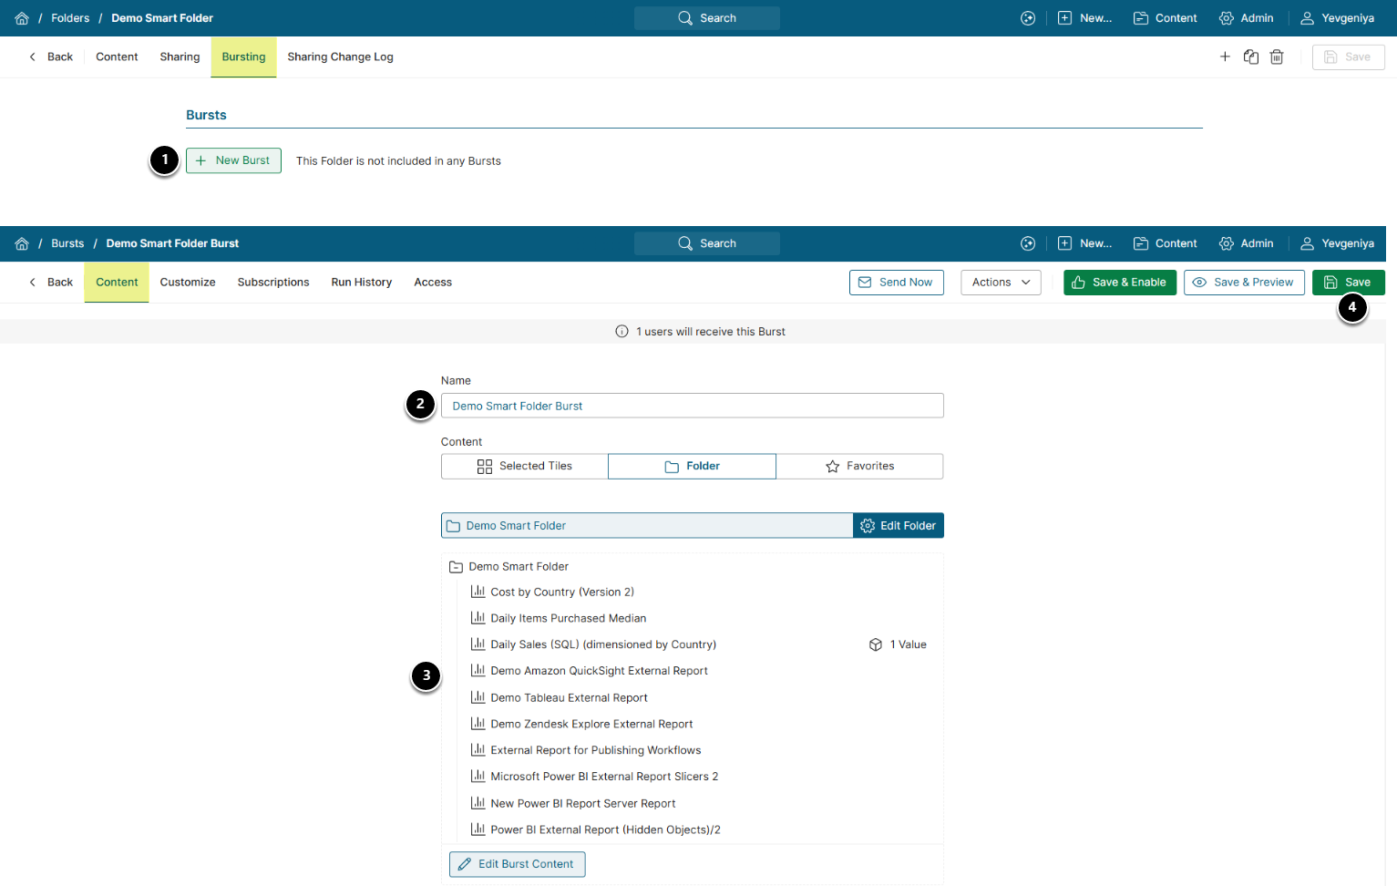Click Search box in the Bursts header

[707, 243]
